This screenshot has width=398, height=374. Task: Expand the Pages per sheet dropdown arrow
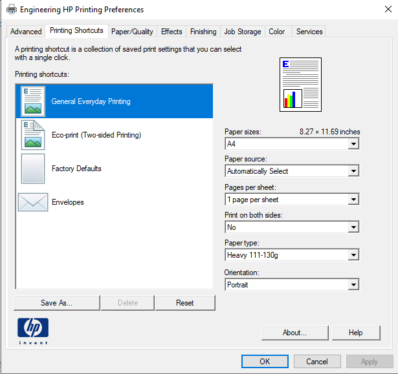[353, 200]
